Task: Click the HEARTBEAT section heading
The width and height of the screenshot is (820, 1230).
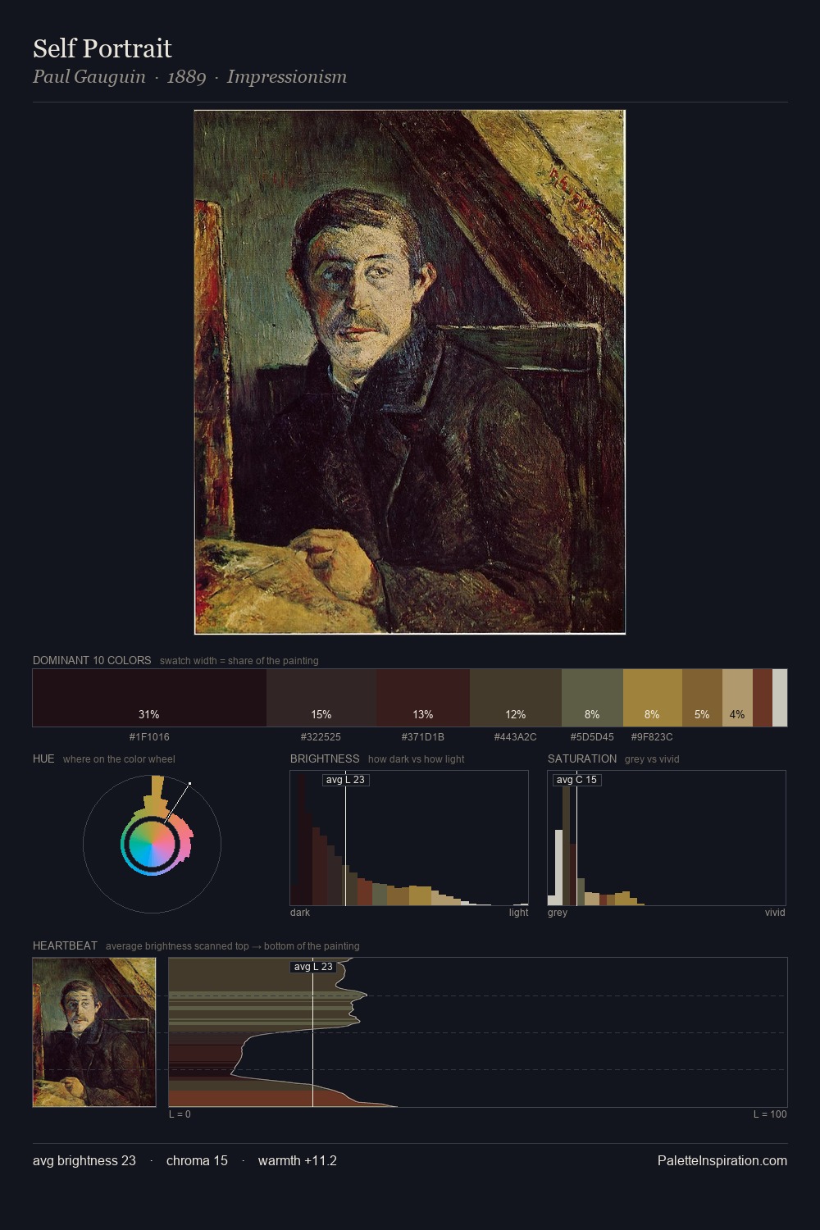Action: 65,945
